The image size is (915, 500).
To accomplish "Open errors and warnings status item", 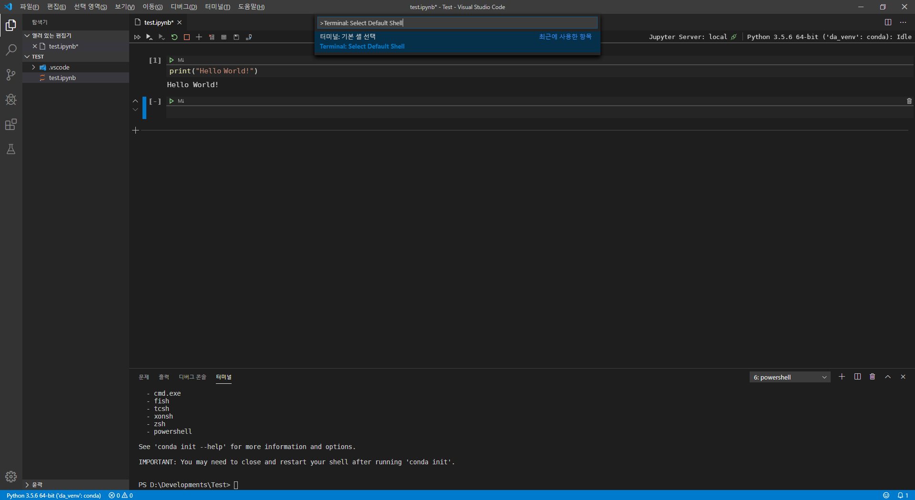I will (121, 495).
